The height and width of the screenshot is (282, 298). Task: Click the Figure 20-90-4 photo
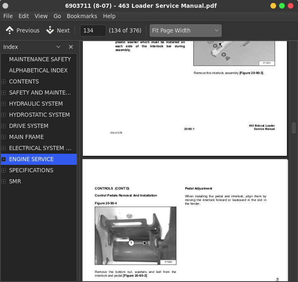pyautogui.click(x=135, y=236)
